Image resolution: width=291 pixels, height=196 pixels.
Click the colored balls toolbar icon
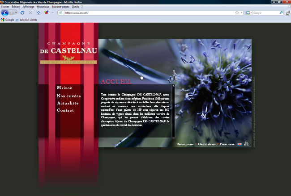47,13
